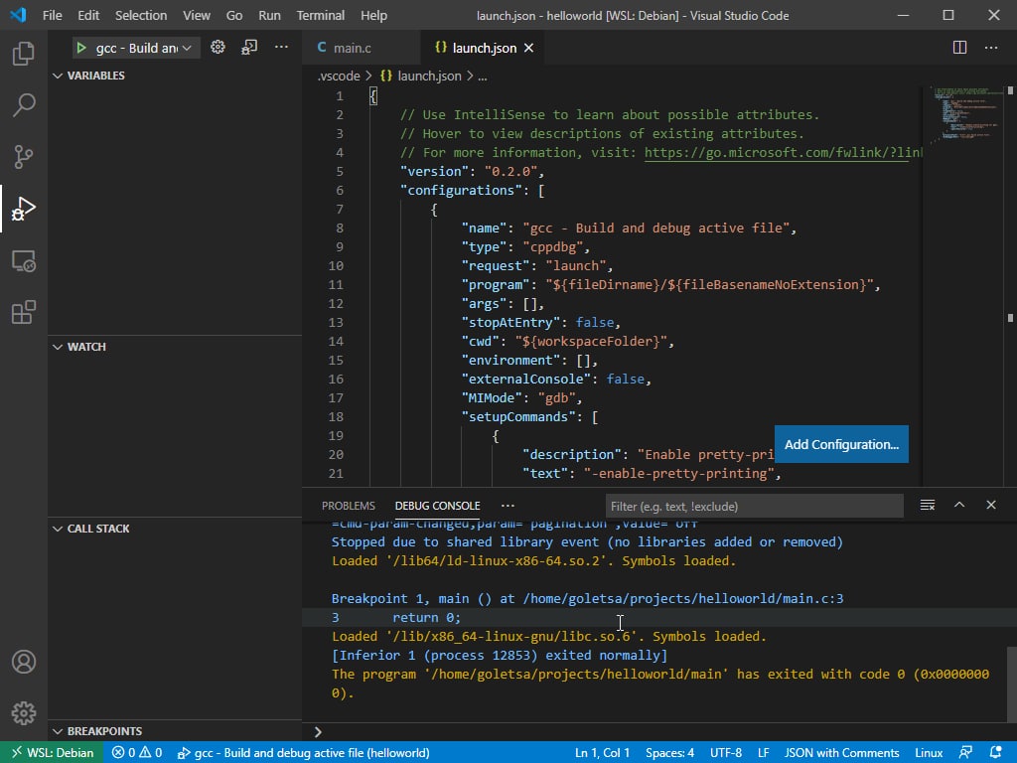Open the Go menu
This screenshot has width=1017, height=763.
point(234,15)
